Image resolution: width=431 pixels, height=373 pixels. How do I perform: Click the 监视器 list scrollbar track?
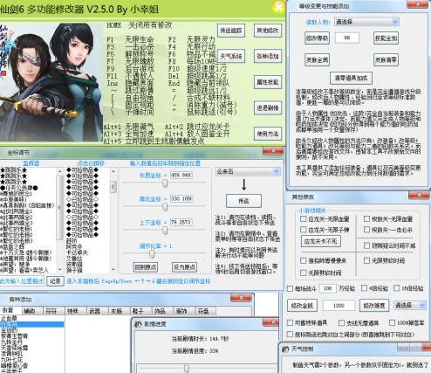(x=59, y=221)
